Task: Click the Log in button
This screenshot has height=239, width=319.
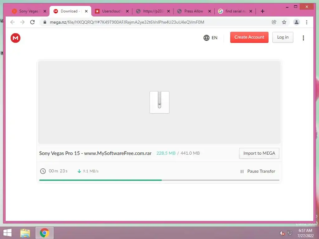Action: [x=283, y=37]
